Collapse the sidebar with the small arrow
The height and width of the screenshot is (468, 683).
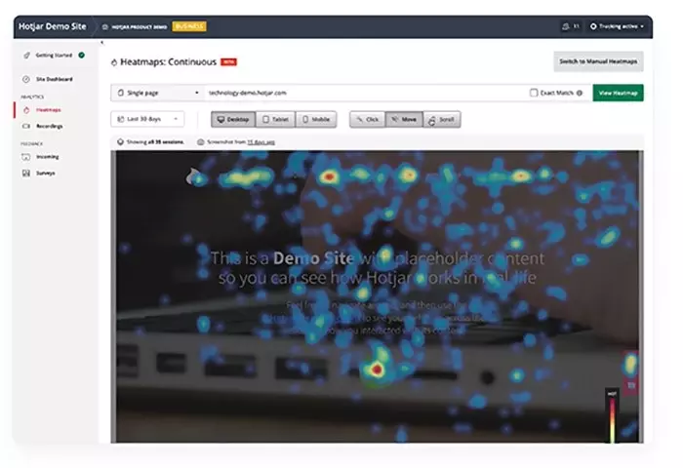tap(101, 43)
